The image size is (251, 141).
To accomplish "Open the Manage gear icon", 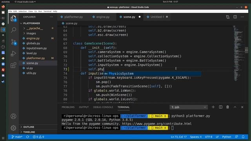I will pyautogui.click(x=13, y=128).
